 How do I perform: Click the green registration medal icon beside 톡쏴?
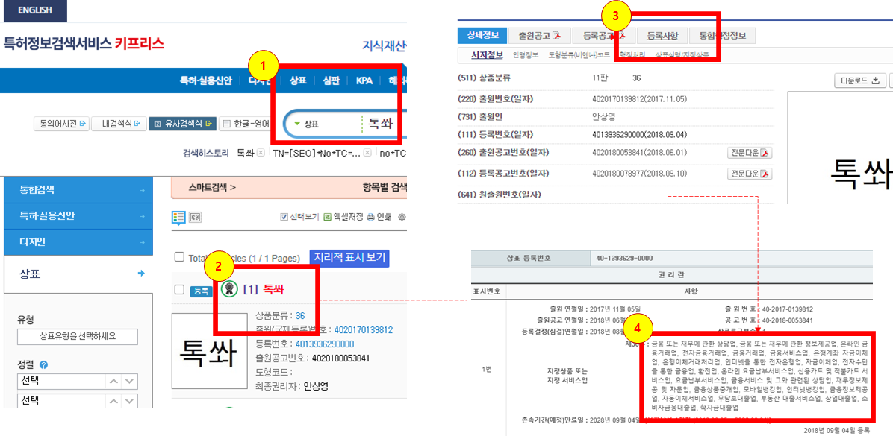[x=229, y=289]
